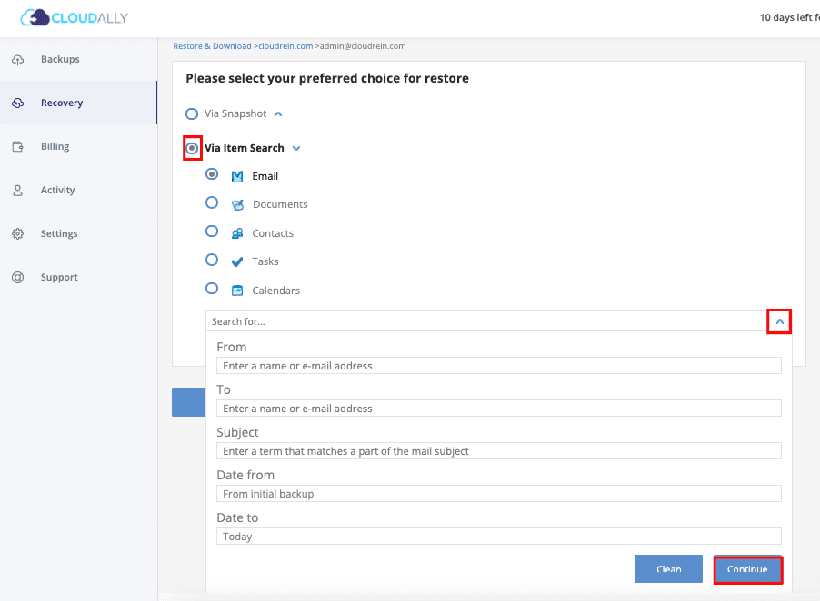Click the CloudAlly logo
820x601 pixels.
click(74, 18)
